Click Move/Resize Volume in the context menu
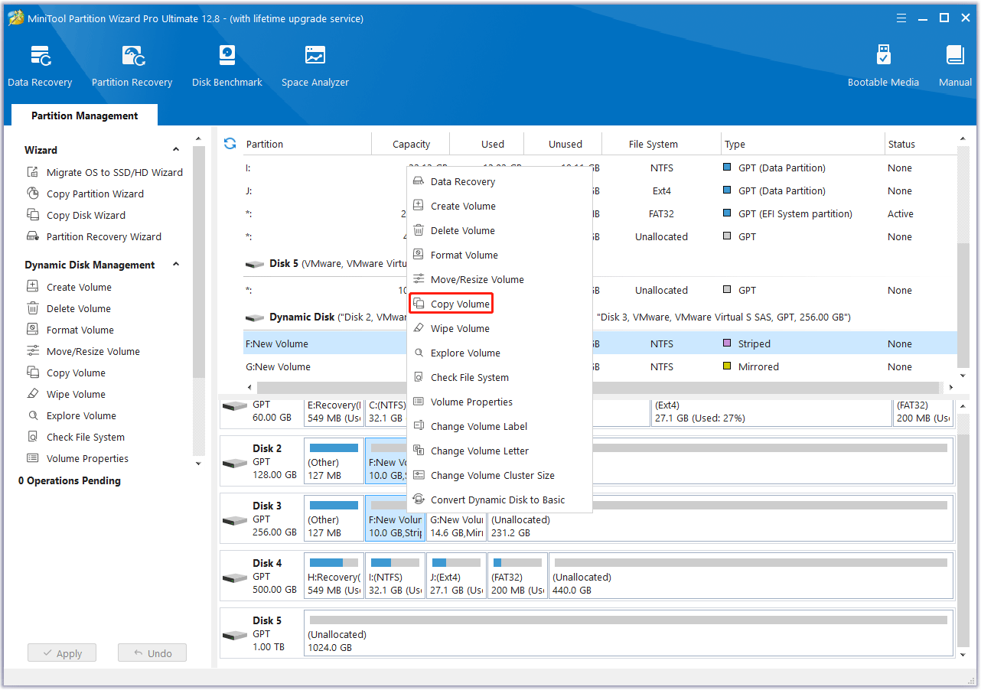 pos(500,279)
